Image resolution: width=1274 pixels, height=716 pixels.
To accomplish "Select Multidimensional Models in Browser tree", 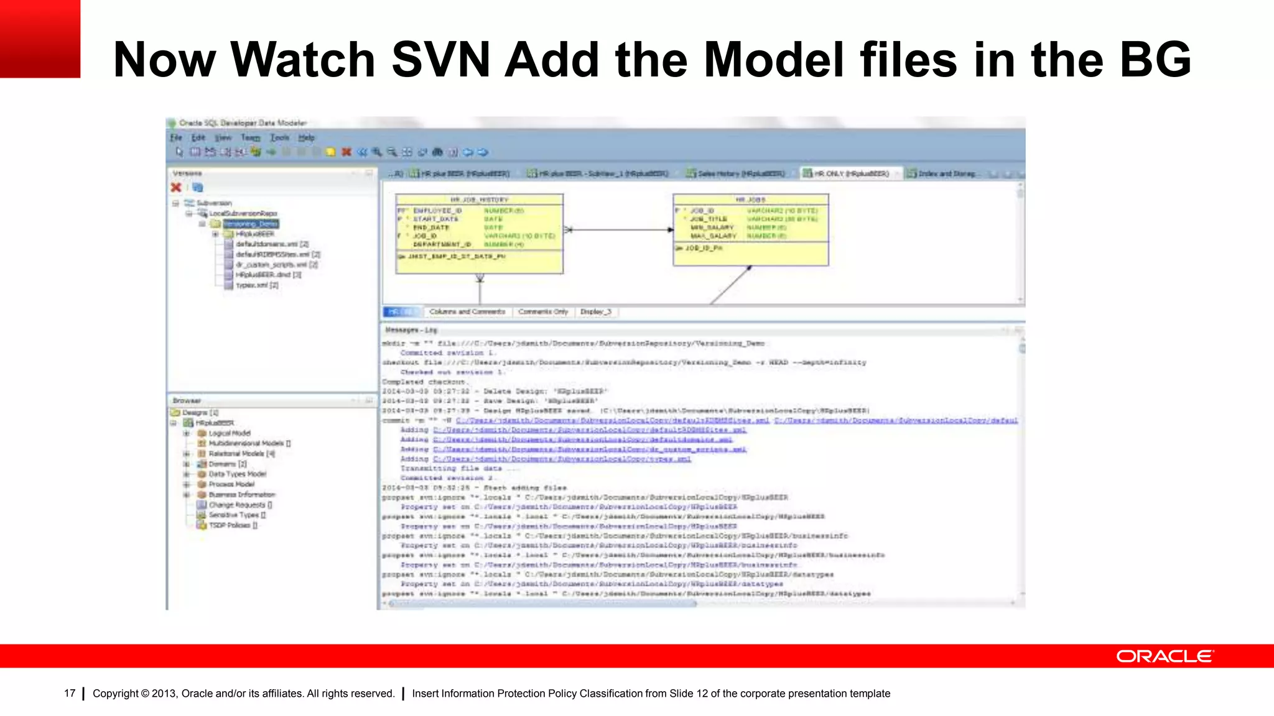I will click(x=249, y=443).
